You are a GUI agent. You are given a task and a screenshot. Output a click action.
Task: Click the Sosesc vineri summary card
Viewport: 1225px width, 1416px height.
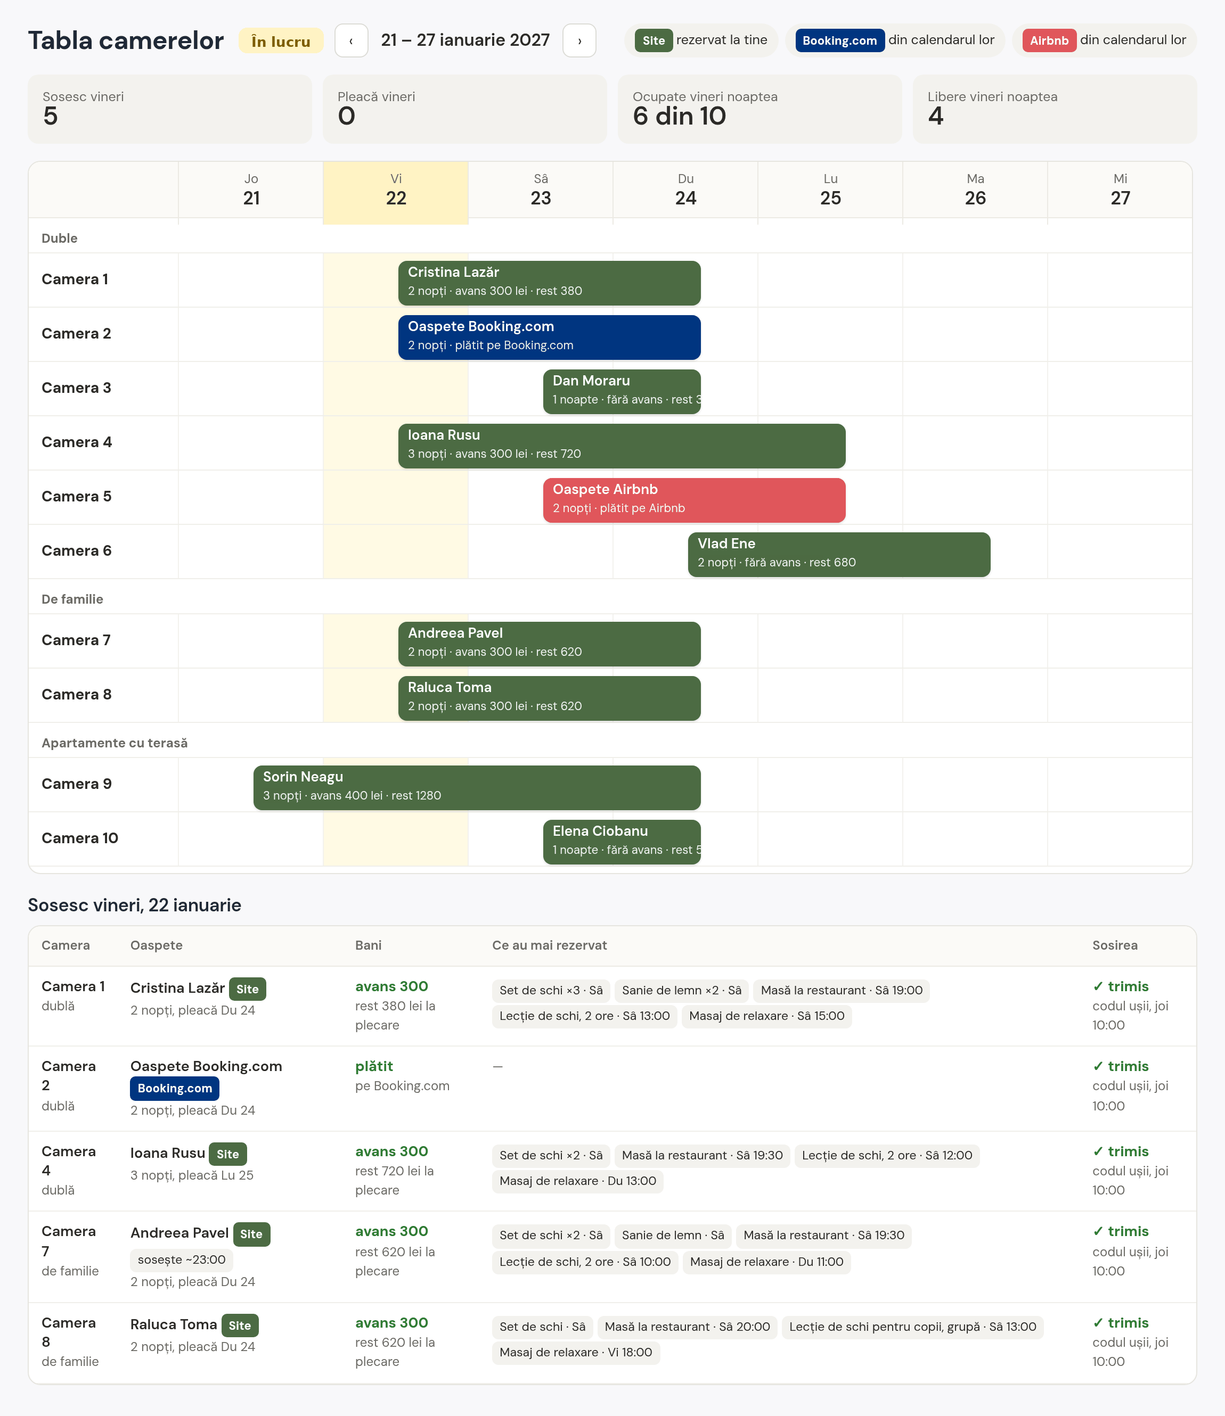click(x=169, y=109)
